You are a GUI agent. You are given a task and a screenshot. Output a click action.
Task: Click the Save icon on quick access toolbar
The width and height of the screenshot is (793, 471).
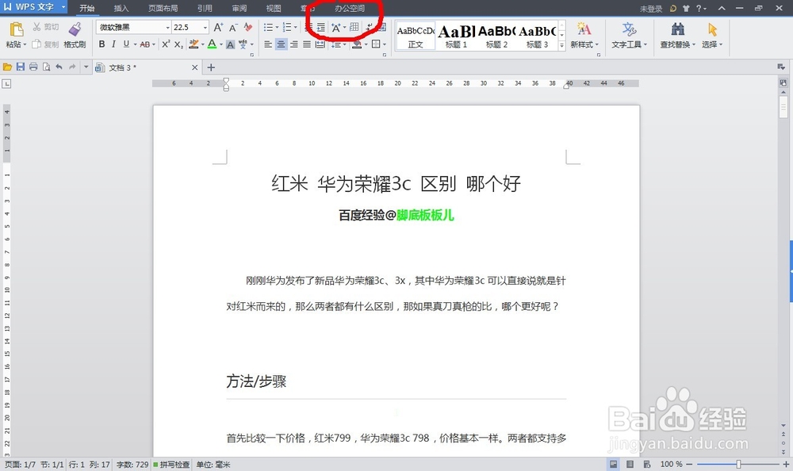tap(19, 67)
